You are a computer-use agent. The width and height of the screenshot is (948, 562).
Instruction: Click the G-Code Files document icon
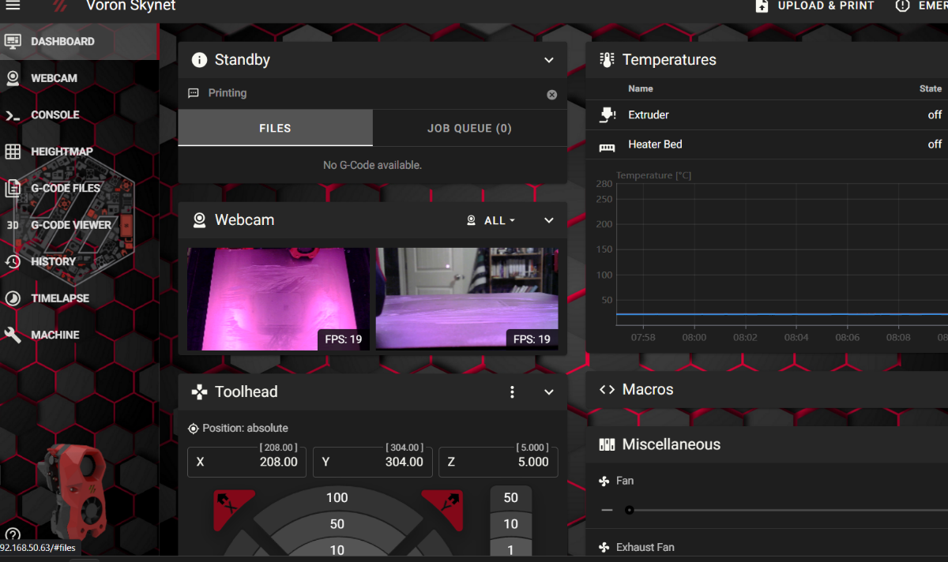click(13, 189)
